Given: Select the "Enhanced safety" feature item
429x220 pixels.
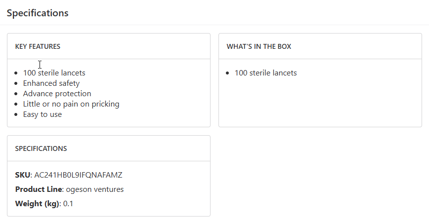Looking at the screenshot, I should pos(51,83).
